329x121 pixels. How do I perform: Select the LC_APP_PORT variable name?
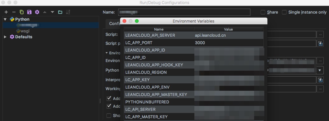[139, 43]
